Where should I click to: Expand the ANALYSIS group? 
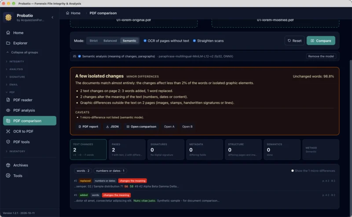[15, 69]
